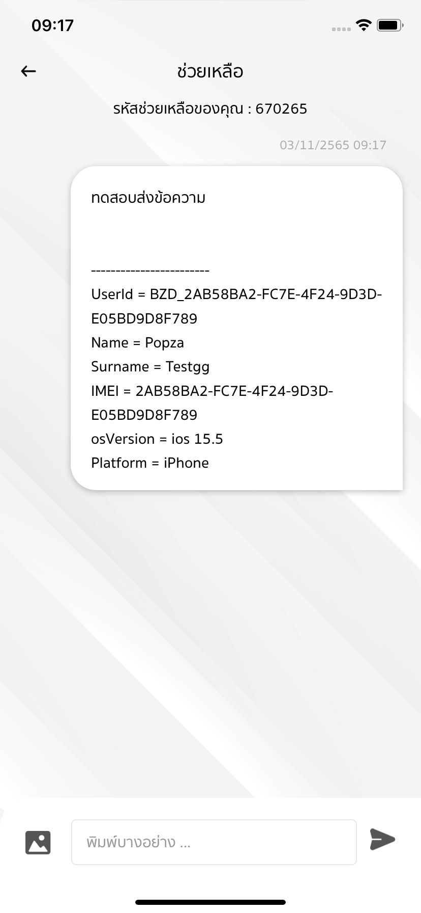This screenshot has height=913, width=421.
Task: Tap the send message arrow icon
Action: tap(383, 840)
